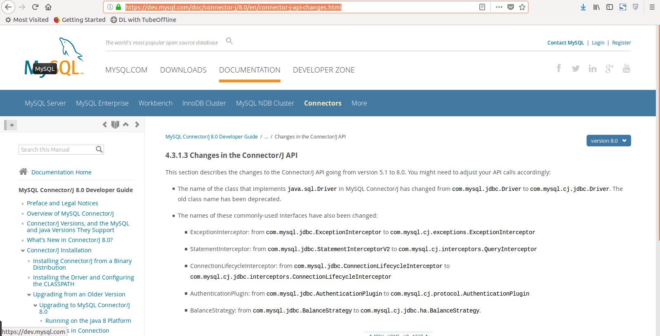
Task: Open browser home page icon
Action: [48, 7]
